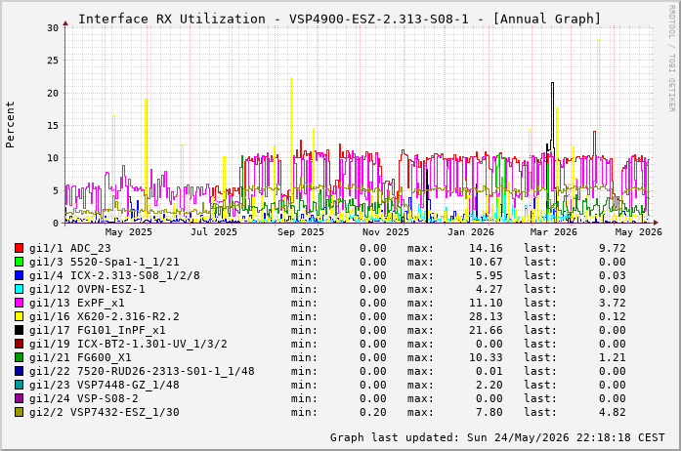Select the legend label gi1/3 5520-Spa1-1_1/21
Image resolution: width=681 pixels, height=451 pixels.
(105, 262)
